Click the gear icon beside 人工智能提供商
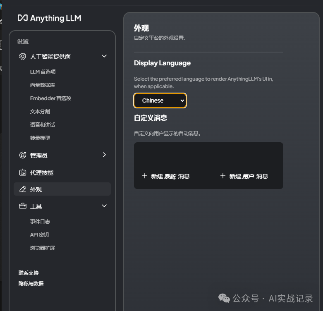Viewport: 323px width, 311px height. tap(23, 56)
